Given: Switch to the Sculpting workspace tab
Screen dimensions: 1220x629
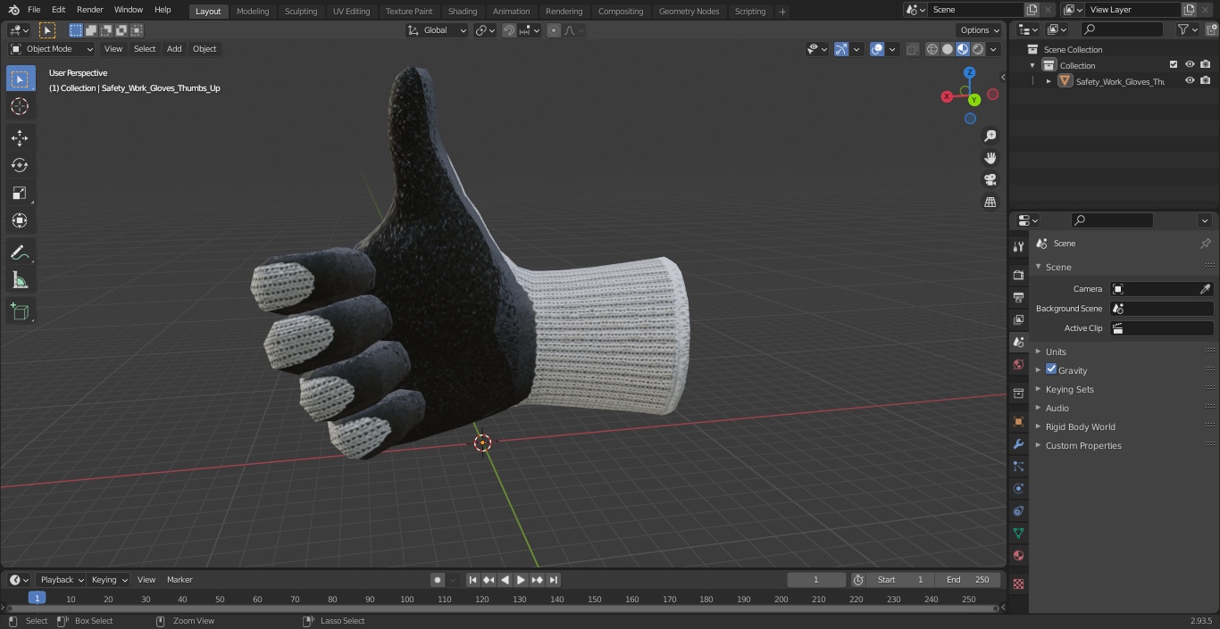Looking at the screenshot, I should (x=301, y=11).
